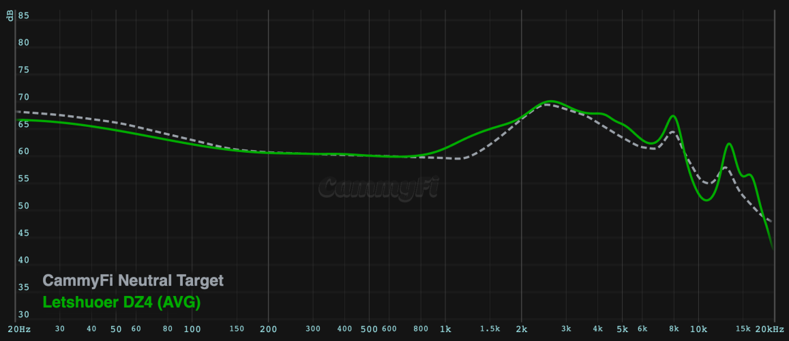Screen dimensions: 789x341
Task: Click the 15k frequency axis label
Action: tap(743, 329)
